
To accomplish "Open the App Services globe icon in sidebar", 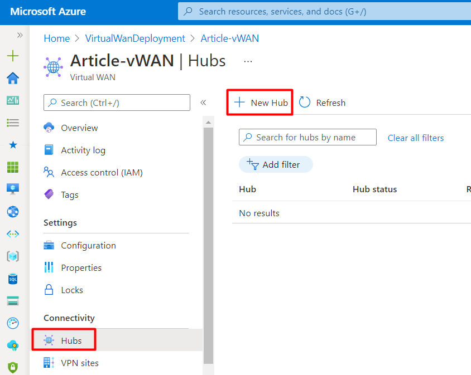I will [x=13, y=212].
